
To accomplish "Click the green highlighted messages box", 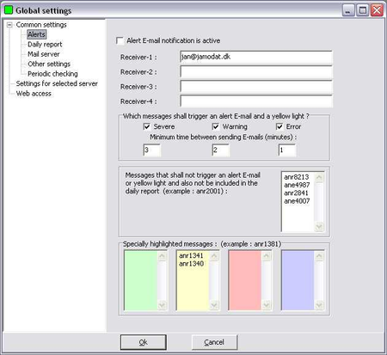I will (x=141, y=280).
